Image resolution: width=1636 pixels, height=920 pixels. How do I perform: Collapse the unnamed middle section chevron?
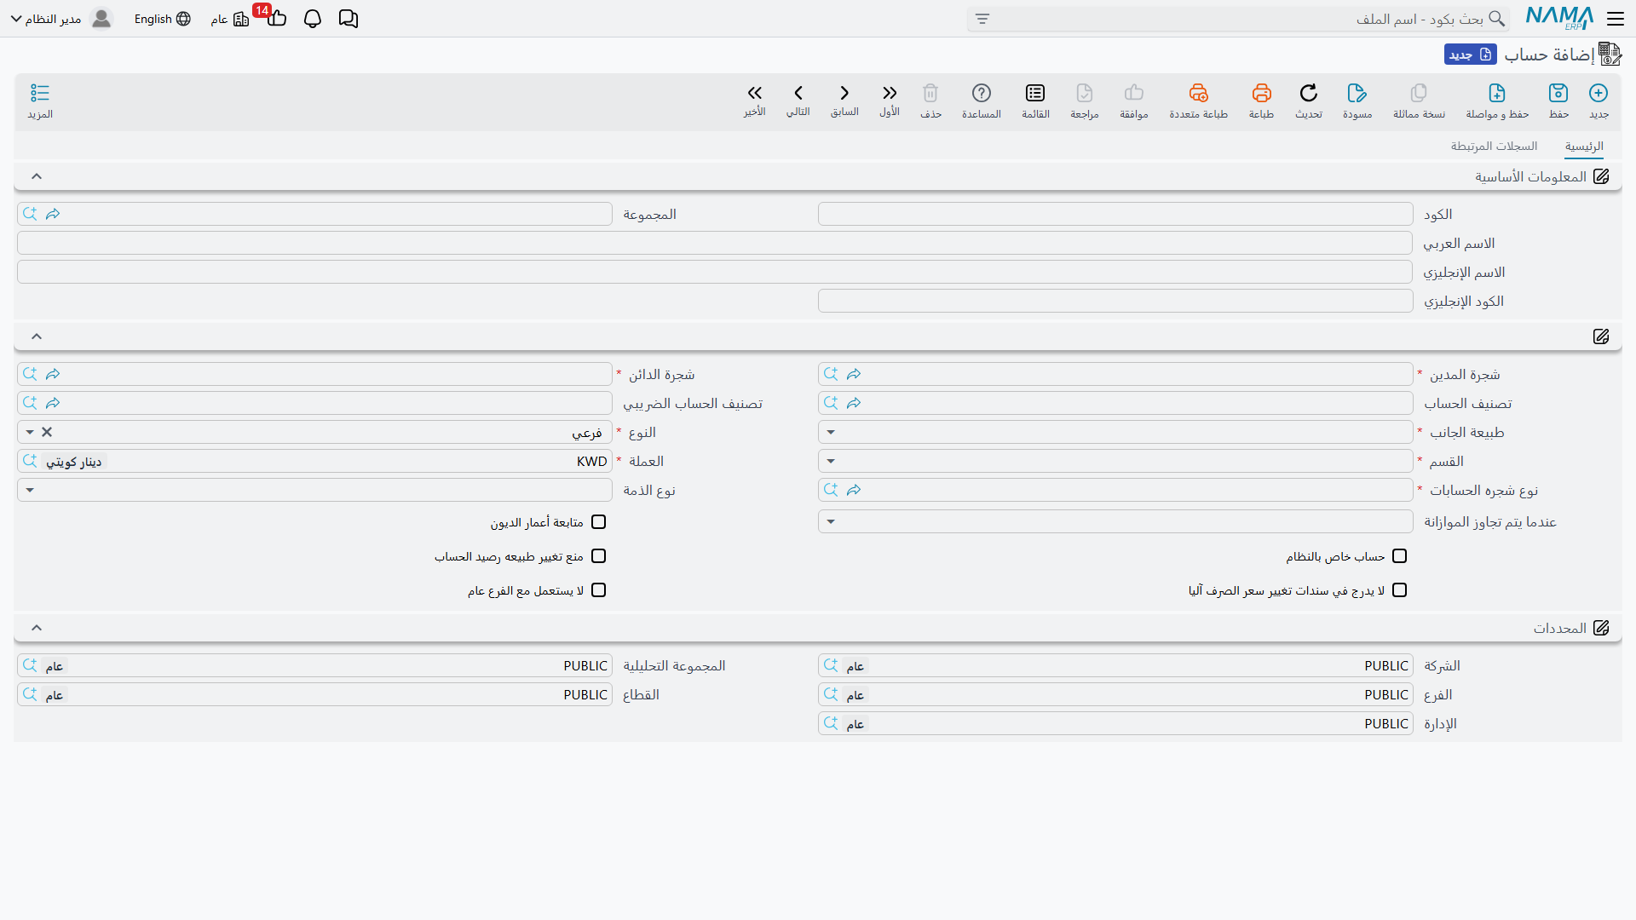coord(37,336)
